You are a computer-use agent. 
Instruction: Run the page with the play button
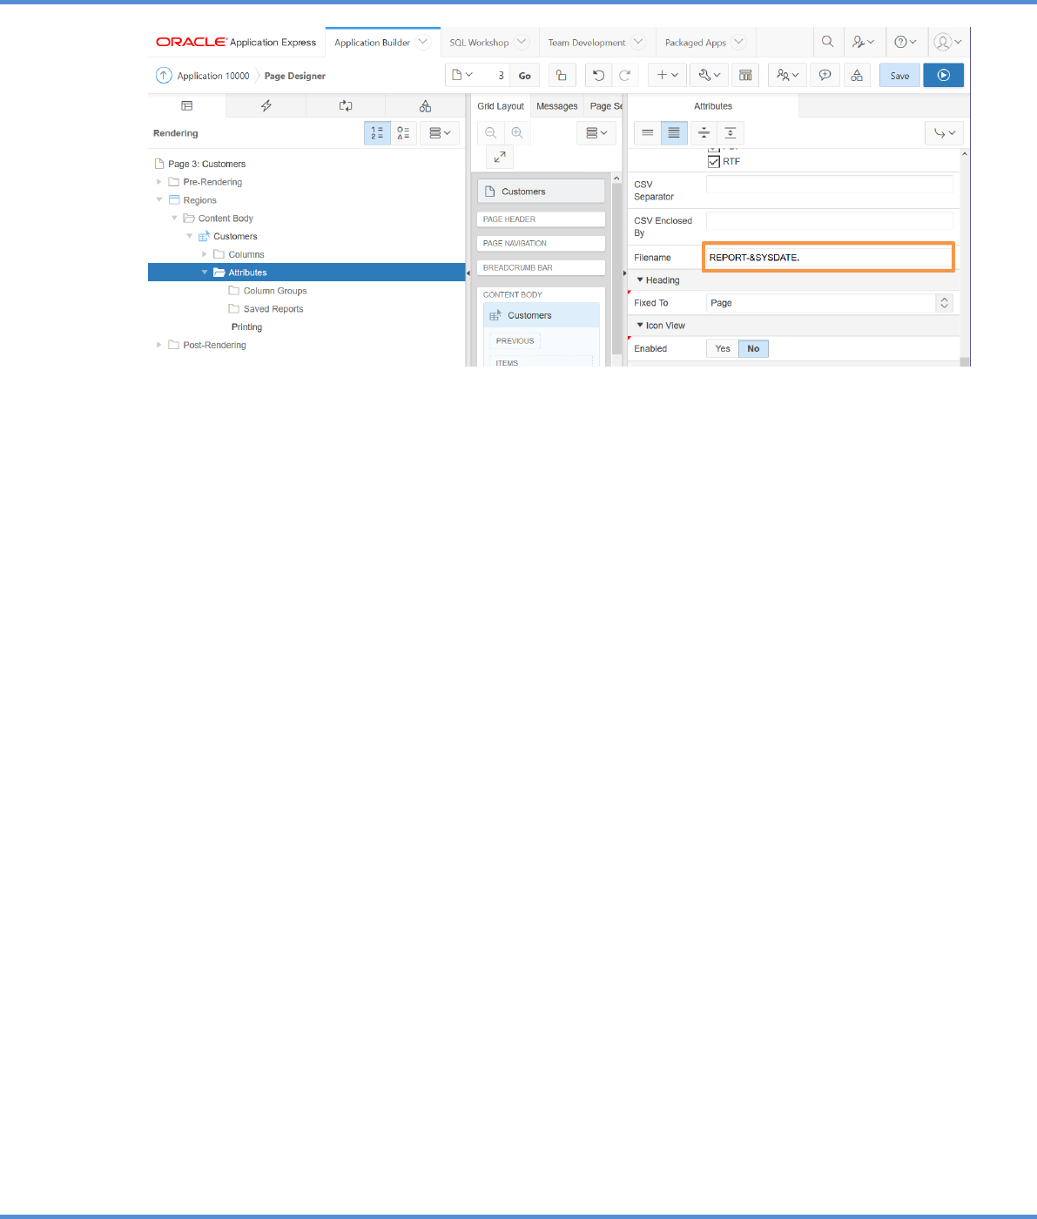pyautogui.click(x=943, y=76)
